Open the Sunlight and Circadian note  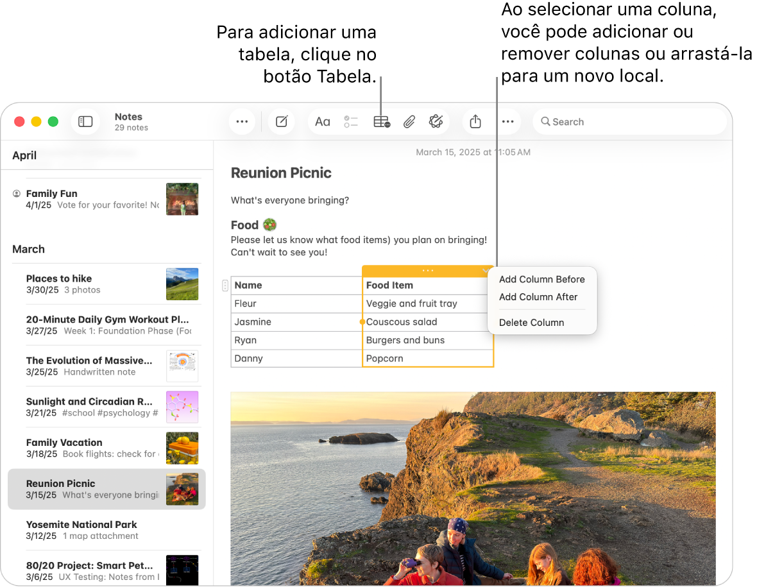point(106,407)
